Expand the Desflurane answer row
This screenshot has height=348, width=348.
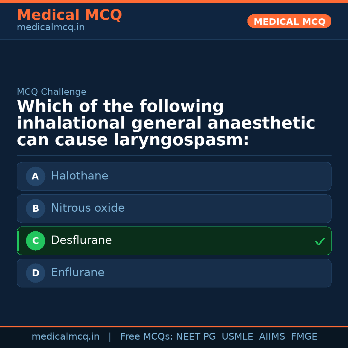[174, 241]
